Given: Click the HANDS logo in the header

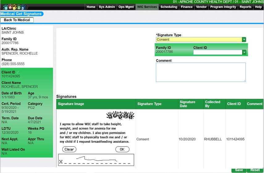Looking at the screenshot, I should point(14,7).
